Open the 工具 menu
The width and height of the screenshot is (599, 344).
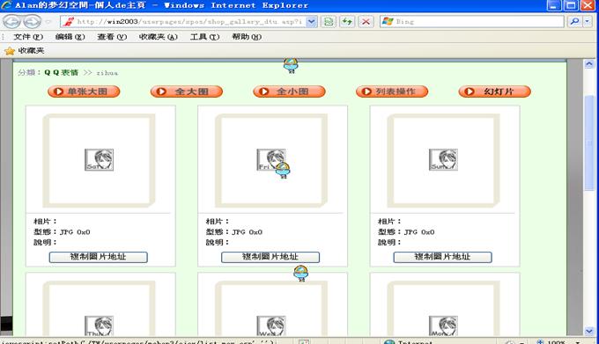click(x=204, y=37)
